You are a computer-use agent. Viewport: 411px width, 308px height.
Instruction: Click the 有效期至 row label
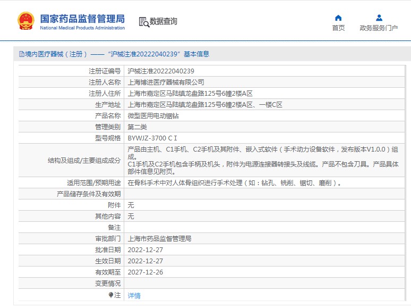point(108,272)
